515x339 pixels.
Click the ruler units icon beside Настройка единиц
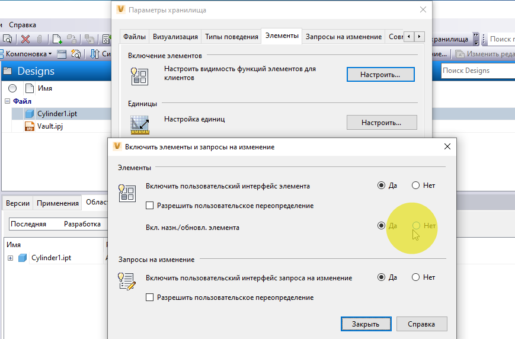140,125
